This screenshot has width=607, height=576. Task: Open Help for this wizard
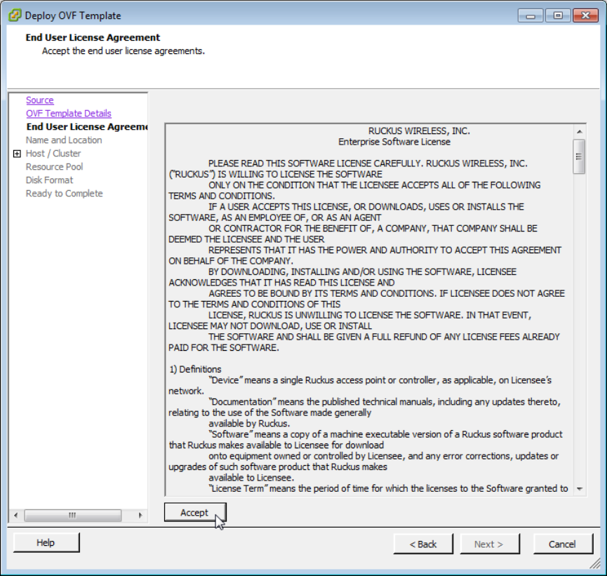(46, 542)
